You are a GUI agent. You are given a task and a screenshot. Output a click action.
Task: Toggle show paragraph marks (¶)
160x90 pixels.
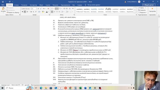pyautogui.click(x=73, y=8)
